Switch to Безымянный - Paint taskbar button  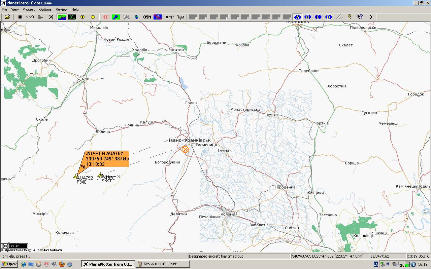click(x=163, y=264)
